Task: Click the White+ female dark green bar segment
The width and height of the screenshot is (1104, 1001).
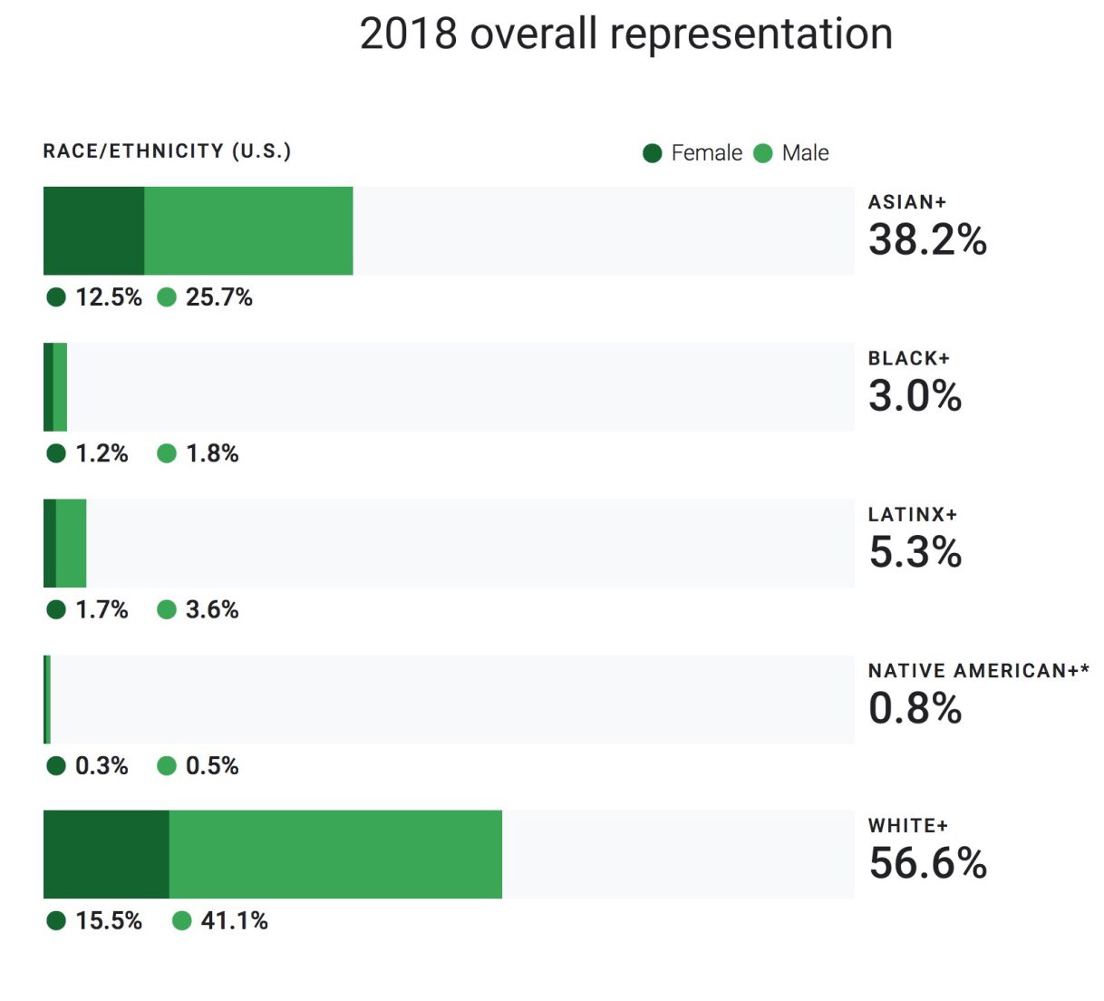Action: click(106, 854)
